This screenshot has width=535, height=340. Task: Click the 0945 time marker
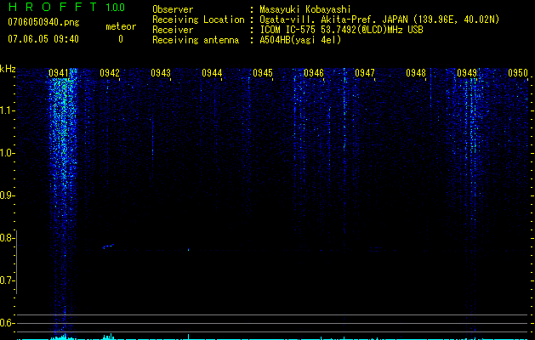(x=263, y=73)
